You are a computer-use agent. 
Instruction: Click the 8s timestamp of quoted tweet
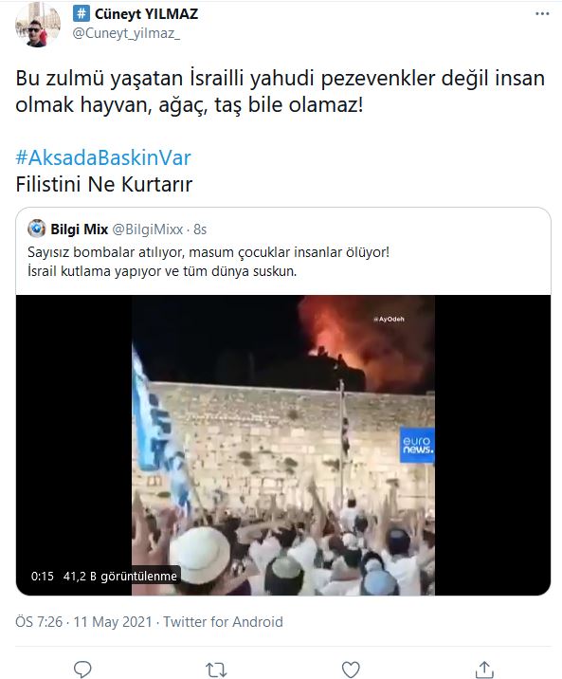[200, 229]
